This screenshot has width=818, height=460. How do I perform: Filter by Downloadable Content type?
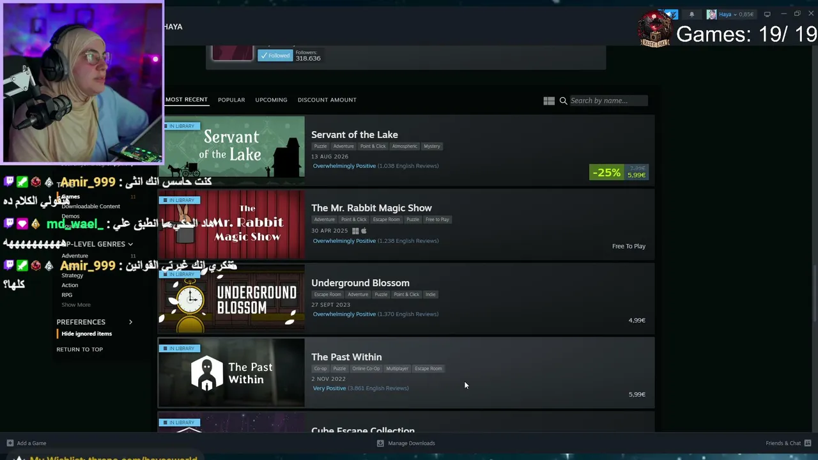click(x=91, y=206)
